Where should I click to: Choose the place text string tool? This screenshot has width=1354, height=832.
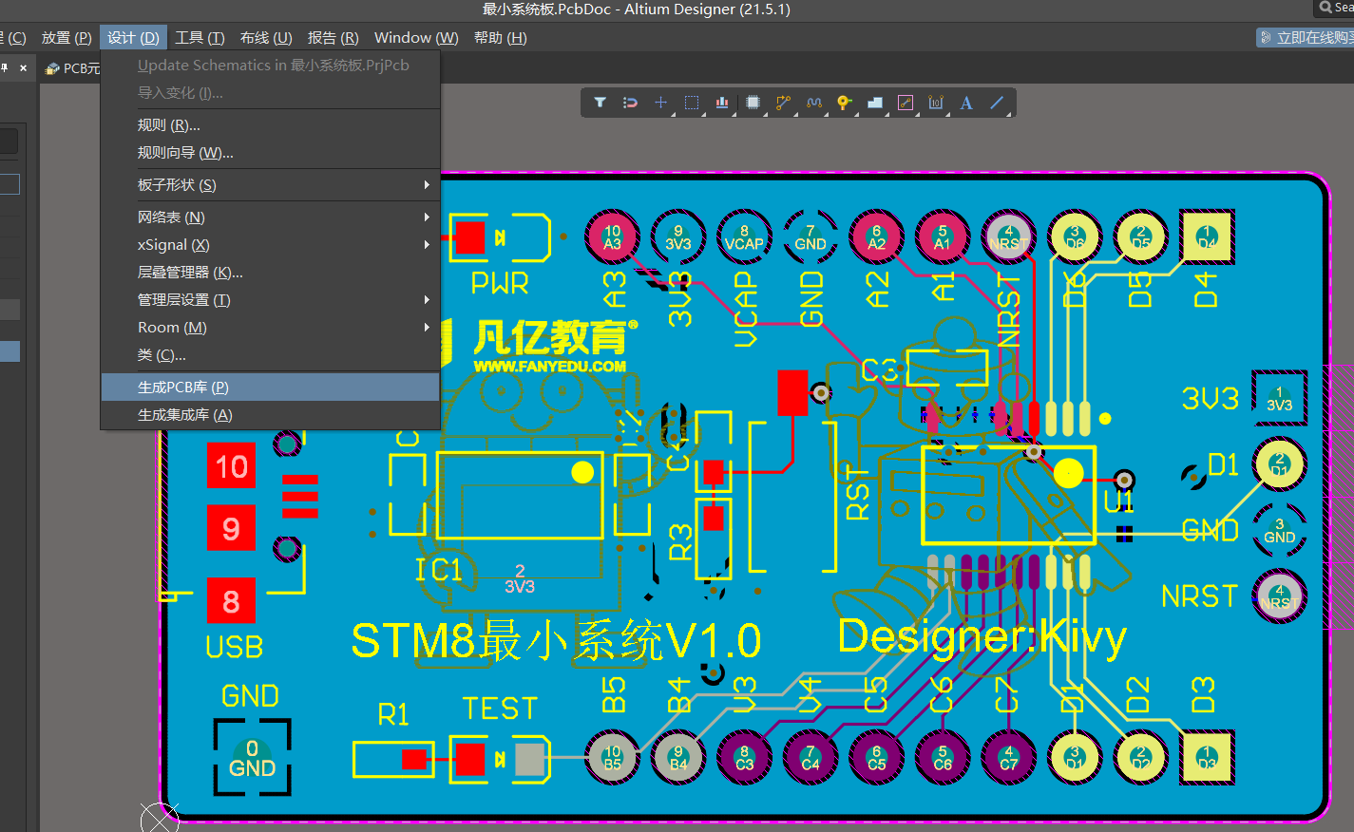(x=966, y=103)
